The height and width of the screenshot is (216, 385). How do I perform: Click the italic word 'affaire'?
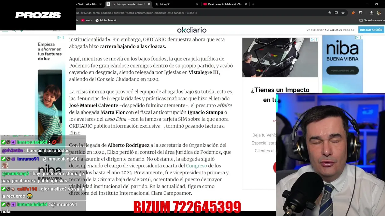point(224,105)
